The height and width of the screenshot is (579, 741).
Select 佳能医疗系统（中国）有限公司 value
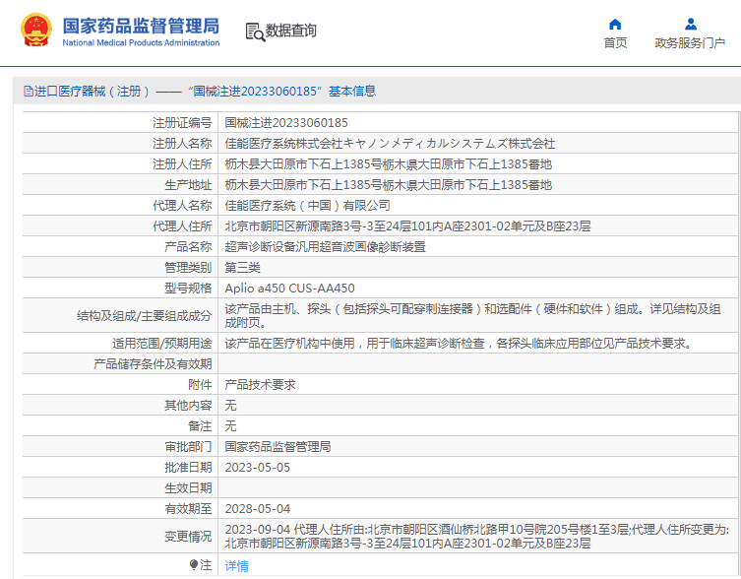point(308,205)
